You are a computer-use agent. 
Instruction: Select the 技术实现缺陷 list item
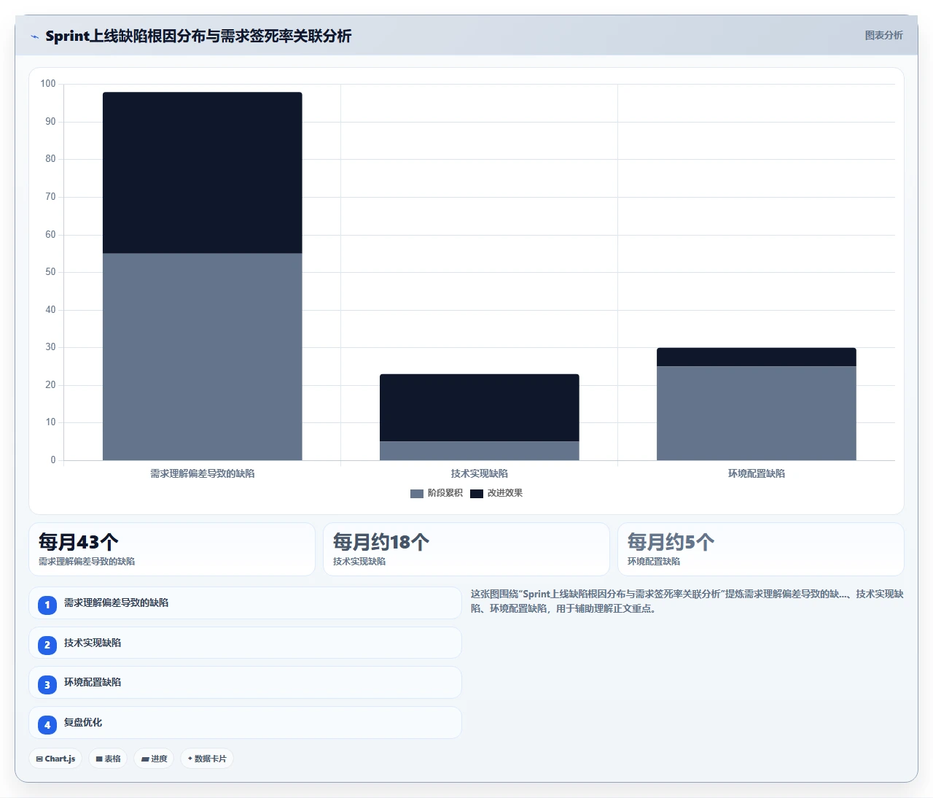(245, 643)
